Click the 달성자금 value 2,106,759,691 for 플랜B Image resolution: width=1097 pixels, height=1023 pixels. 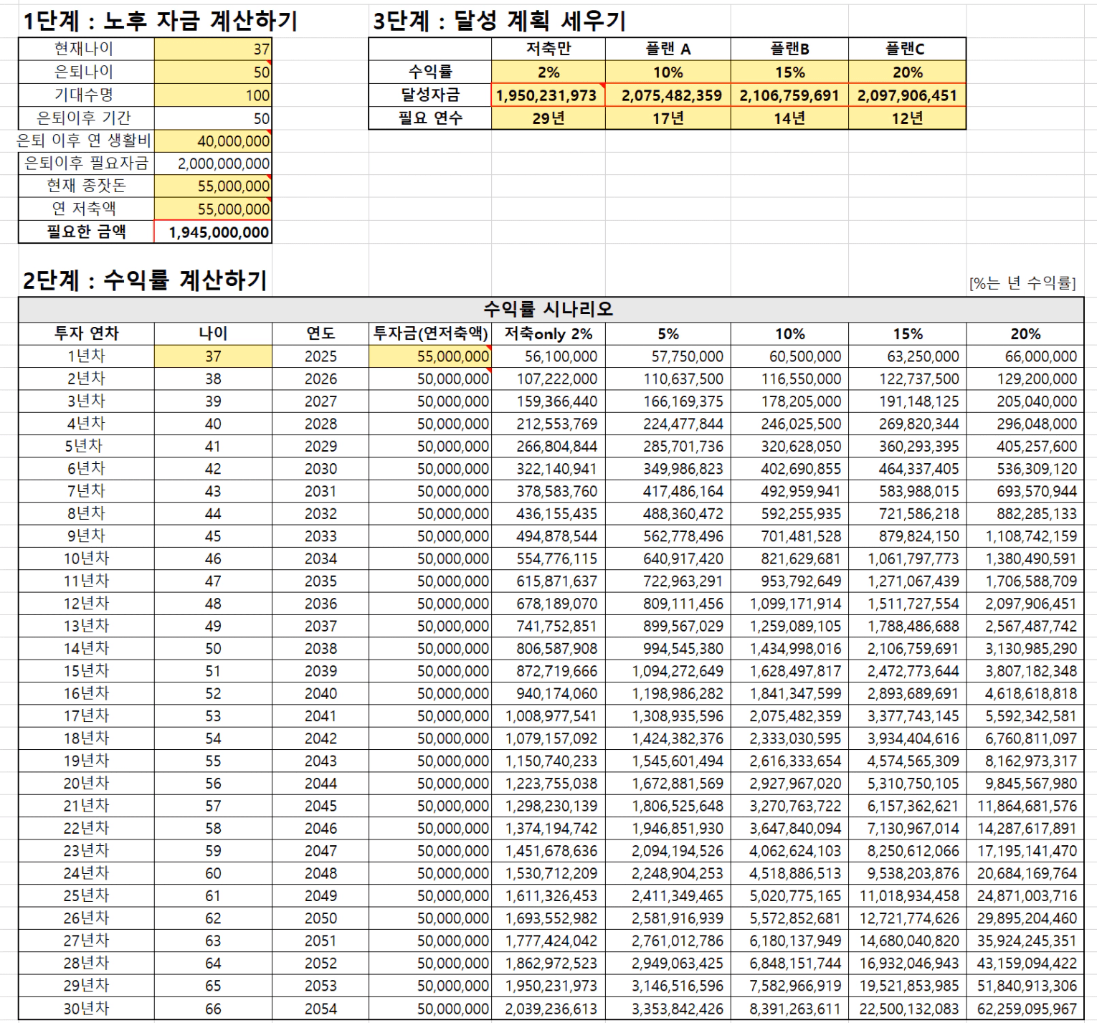(x=789, y=95)
